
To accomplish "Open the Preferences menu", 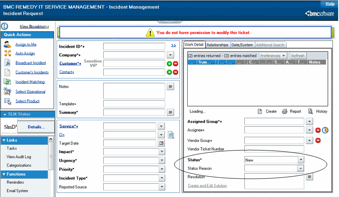I will click(x=273, y=56).
